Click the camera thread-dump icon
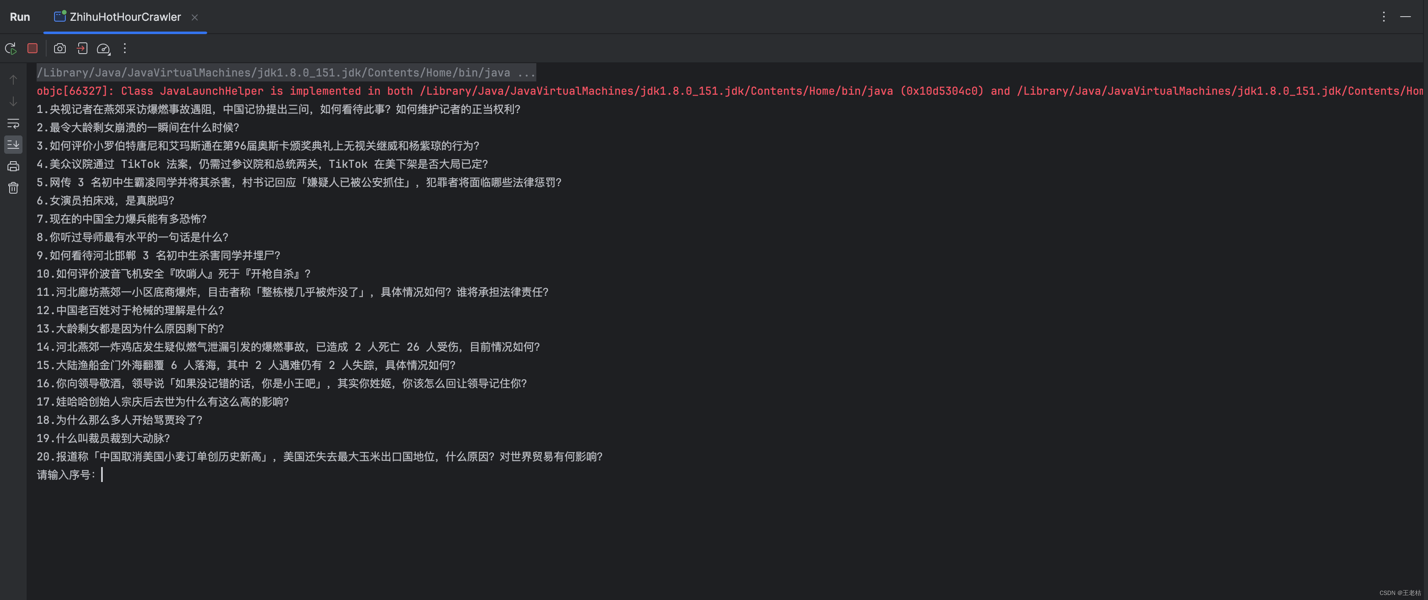1428x600 pixels. click(x=60, y=49)
